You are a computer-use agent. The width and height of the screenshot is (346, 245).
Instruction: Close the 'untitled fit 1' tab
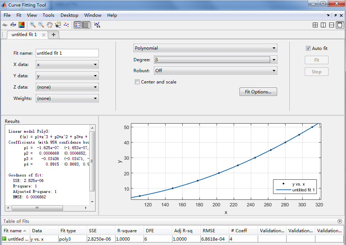(x=44, y=35)
